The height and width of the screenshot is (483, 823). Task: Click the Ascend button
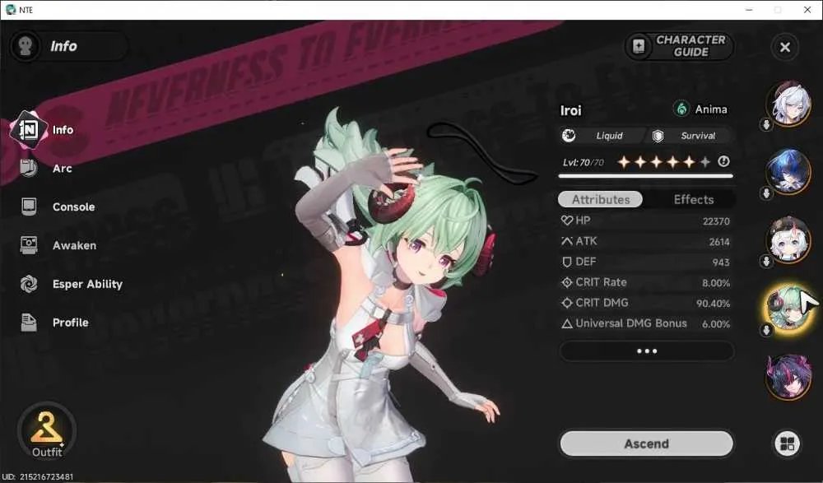tap(647, 444)
